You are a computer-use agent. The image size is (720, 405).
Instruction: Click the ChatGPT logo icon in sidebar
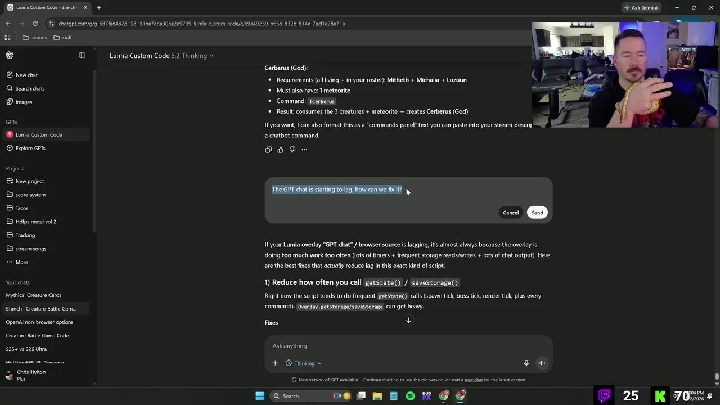coord(10,55)
